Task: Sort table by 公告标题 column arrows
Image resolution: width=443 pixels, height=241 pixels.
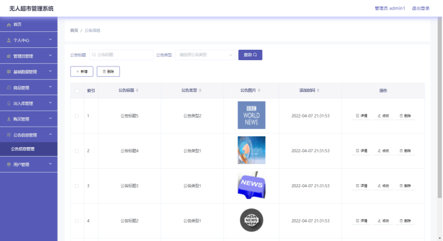Action: pyautogui.click(x=137, y=90)
